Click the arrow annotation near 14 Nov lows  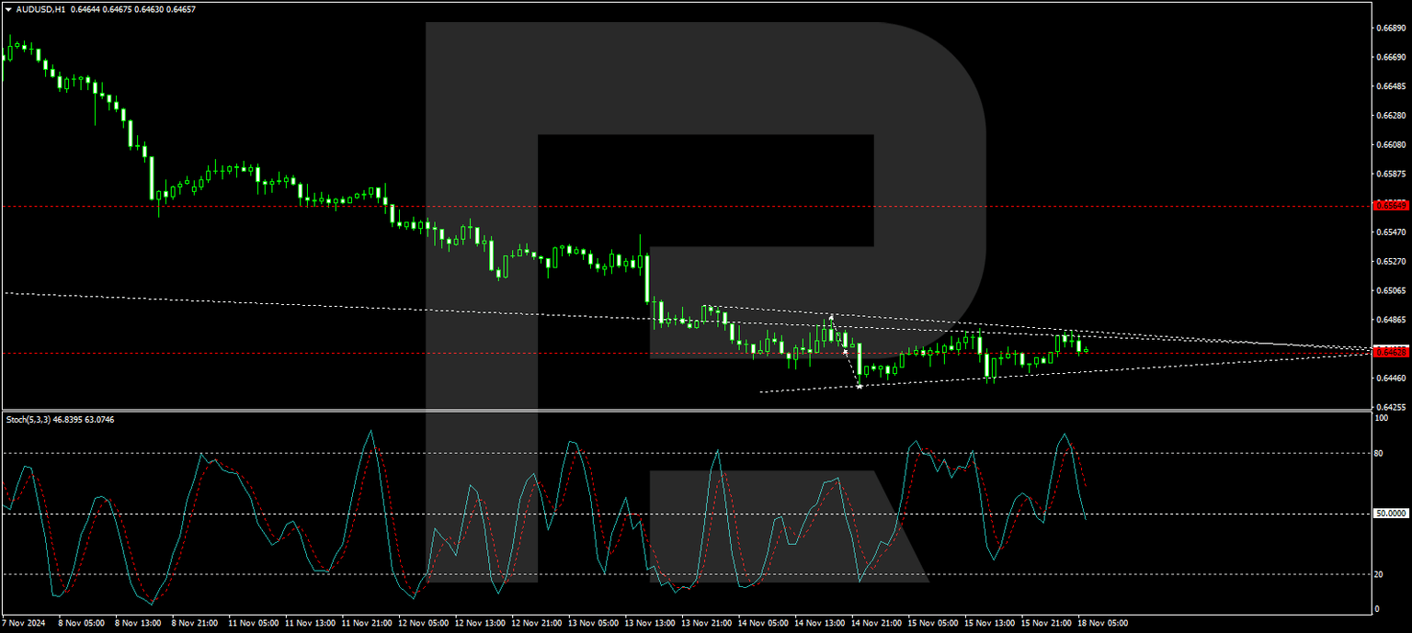859,386
